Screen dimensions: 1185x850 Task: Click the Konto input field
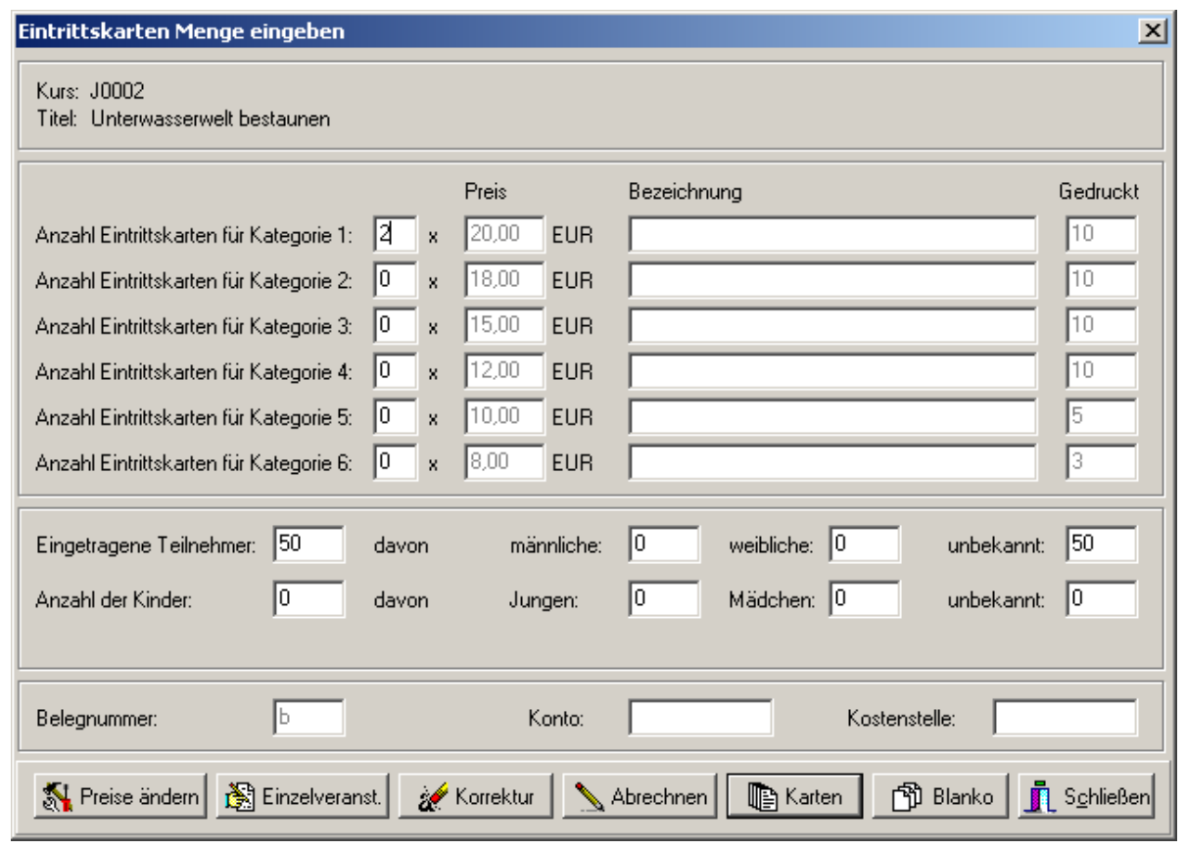tap(700, 718)
